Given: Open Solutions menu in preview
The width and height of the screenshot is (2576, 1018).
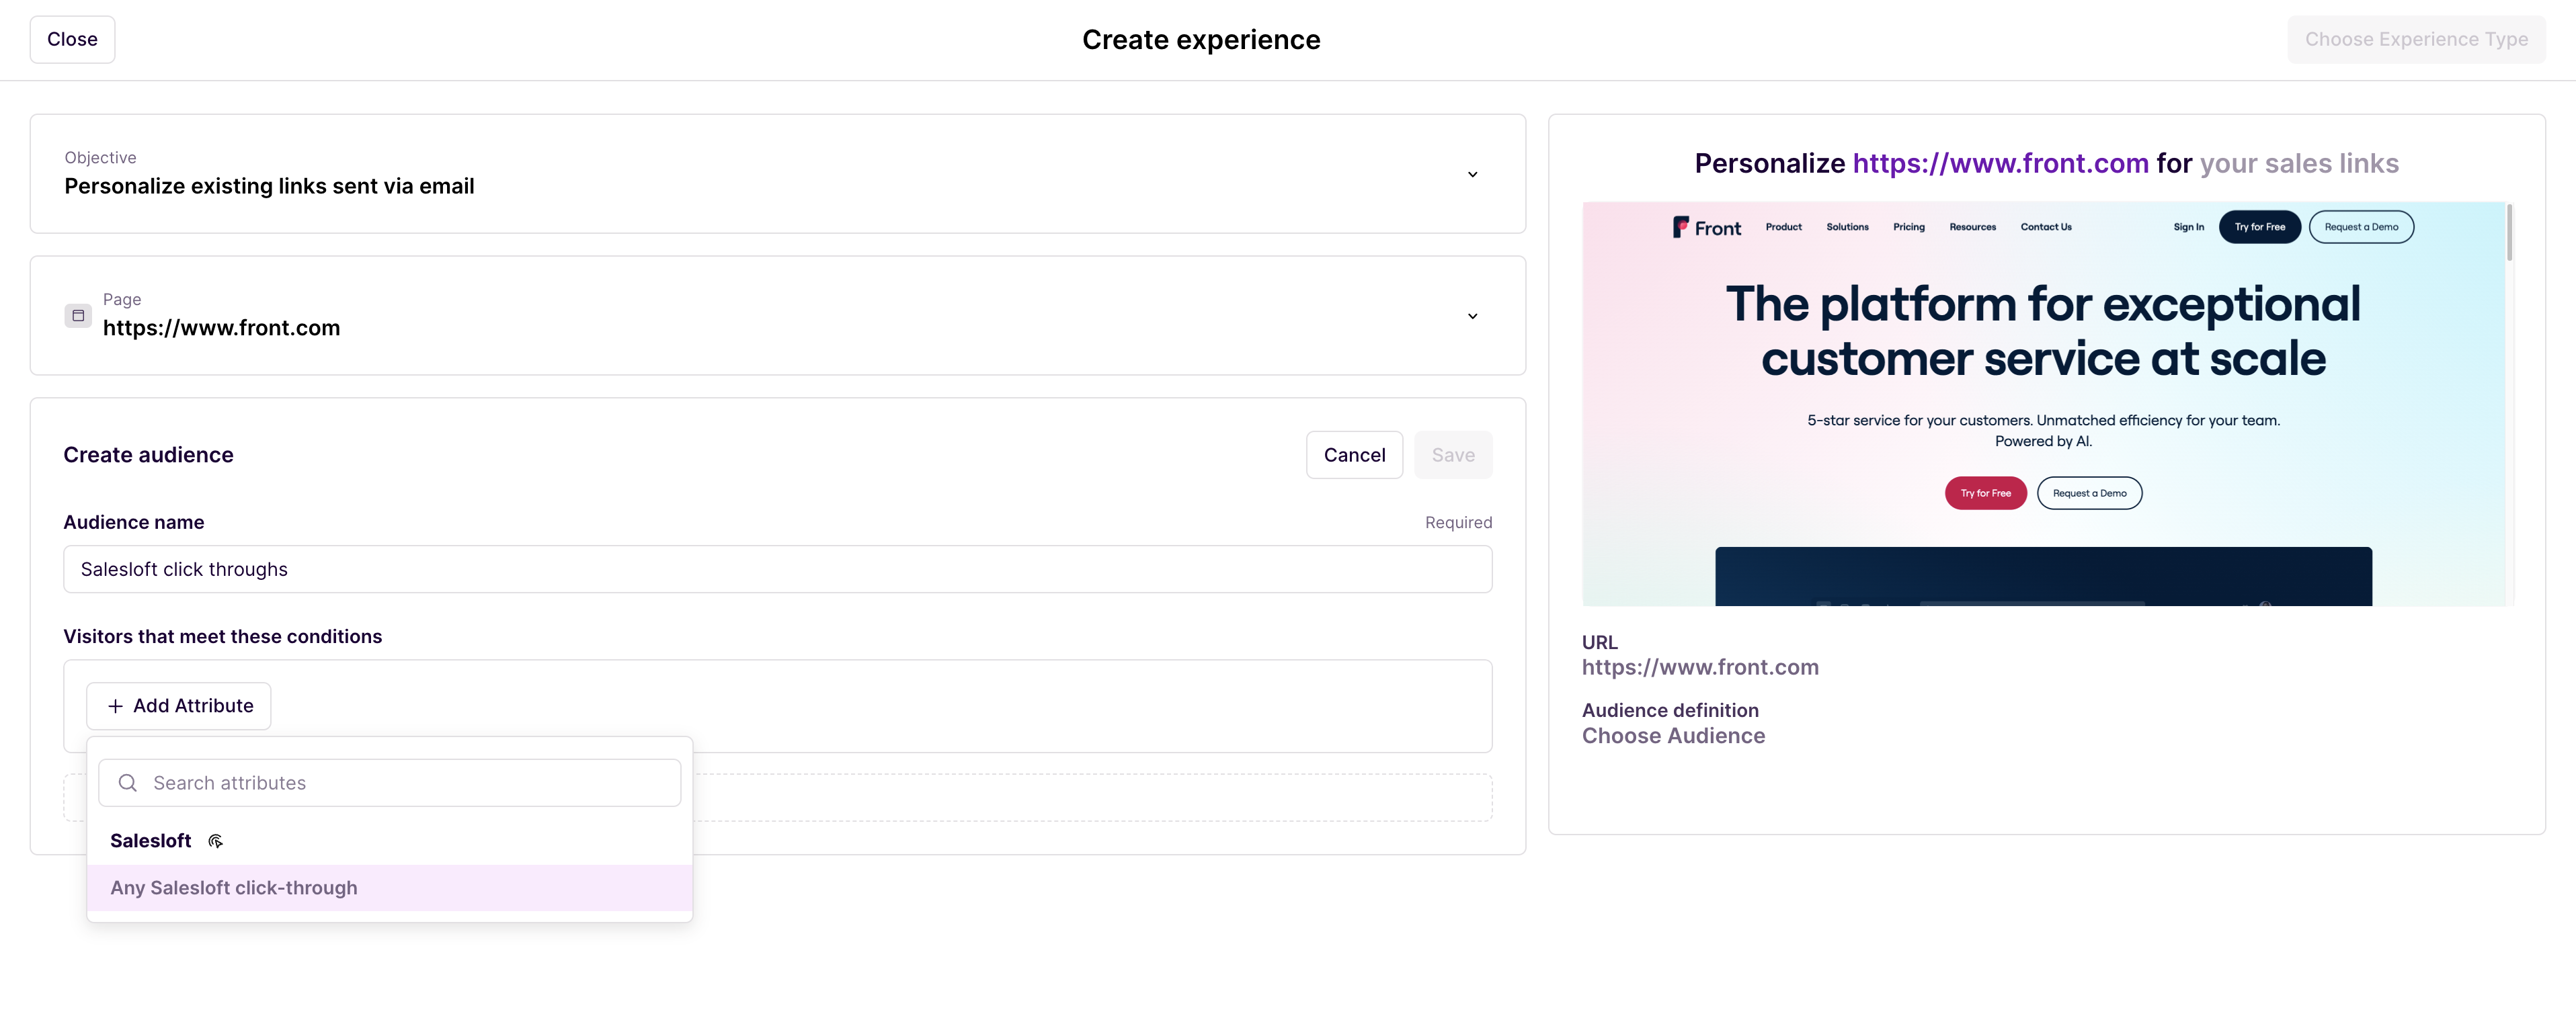Looking at the screenshot, I should pyautogui.click(x=1847, y=227).
